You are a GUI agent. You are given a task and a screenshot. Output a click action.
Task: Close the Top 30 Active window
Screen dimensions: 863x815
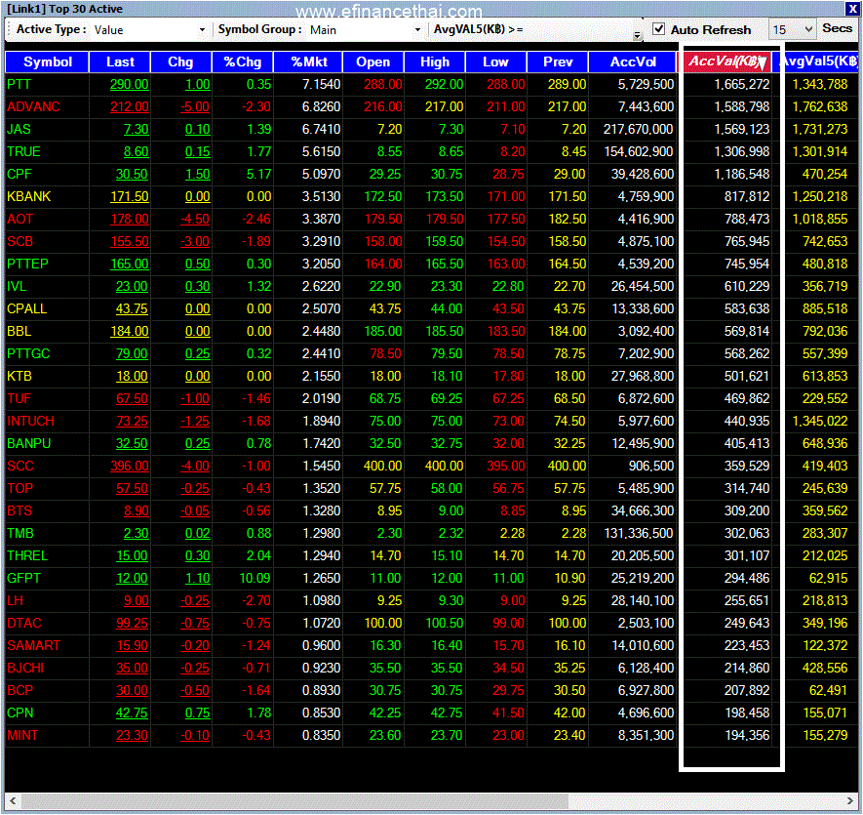pos(851,10)
